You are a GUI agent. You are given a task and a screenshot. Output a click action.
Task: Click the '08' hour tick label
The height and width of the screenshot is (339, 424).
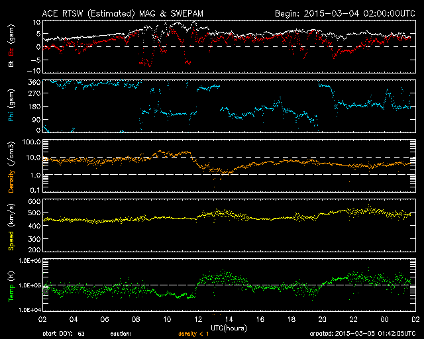[x=136, y=320]
